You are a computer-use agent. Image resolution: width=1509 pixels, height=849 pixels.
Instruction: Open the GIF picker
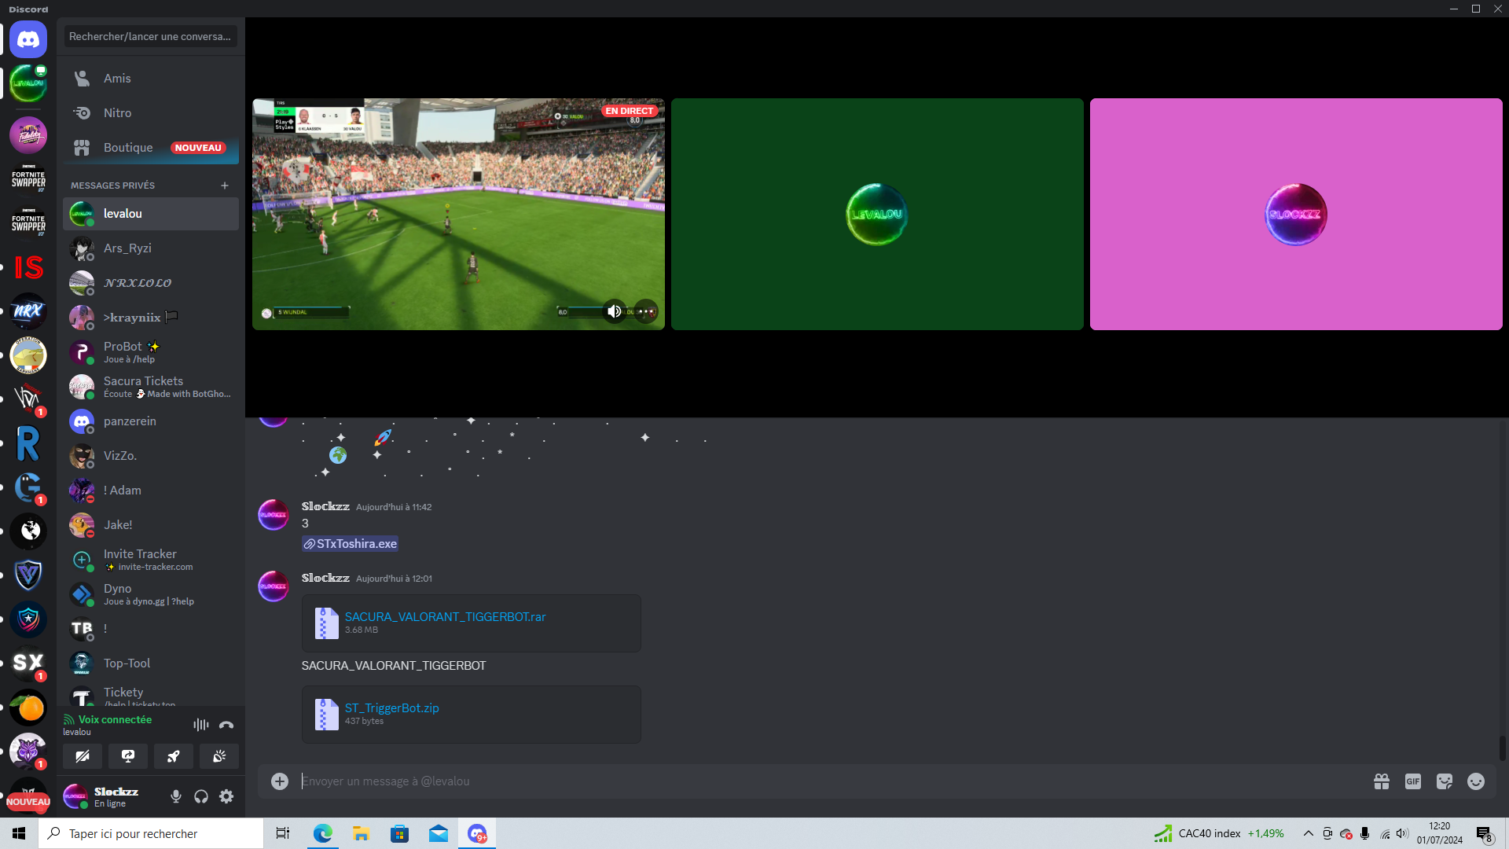(x=1413, y=781)
